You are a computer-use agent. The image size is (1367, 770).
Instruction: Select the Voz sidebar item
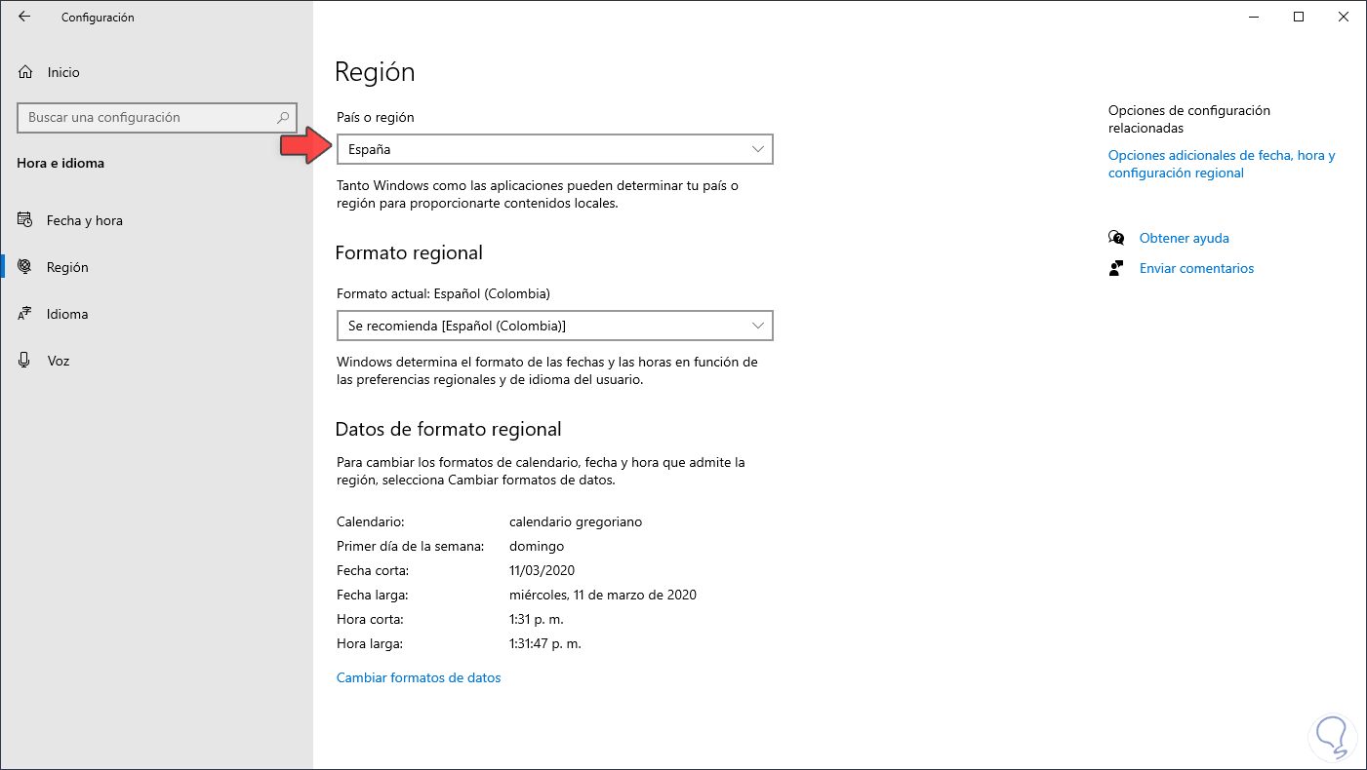(59, 361)
